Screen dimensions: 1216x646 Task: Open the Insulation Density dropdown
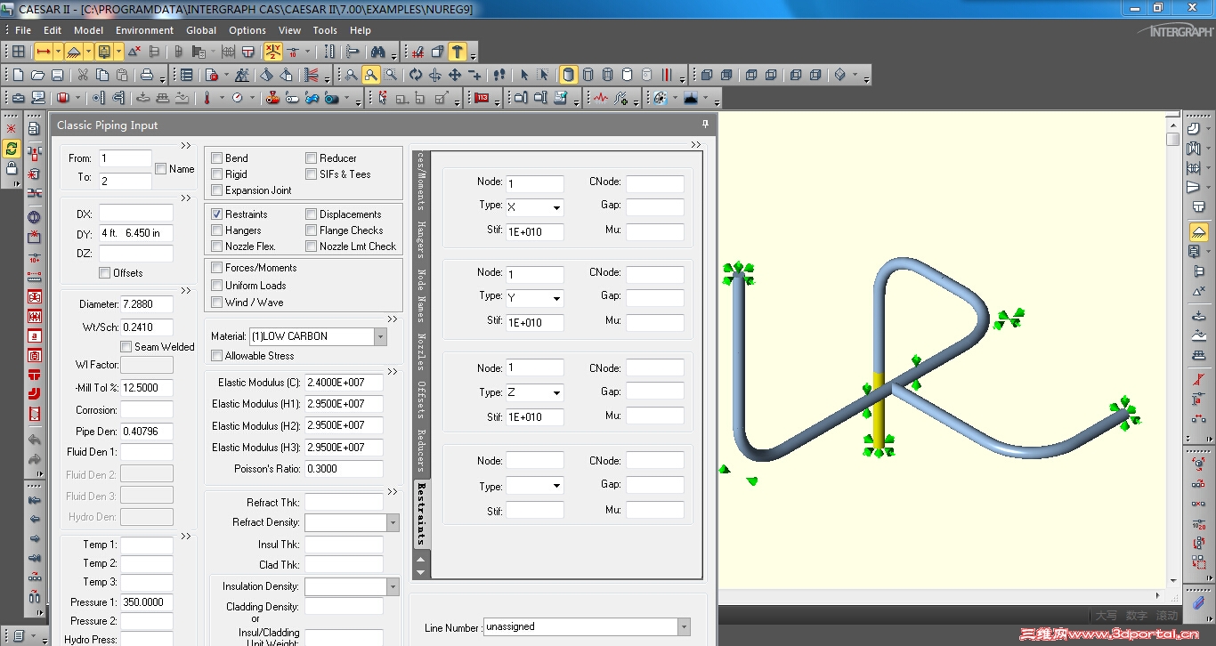tap(393, 587)
